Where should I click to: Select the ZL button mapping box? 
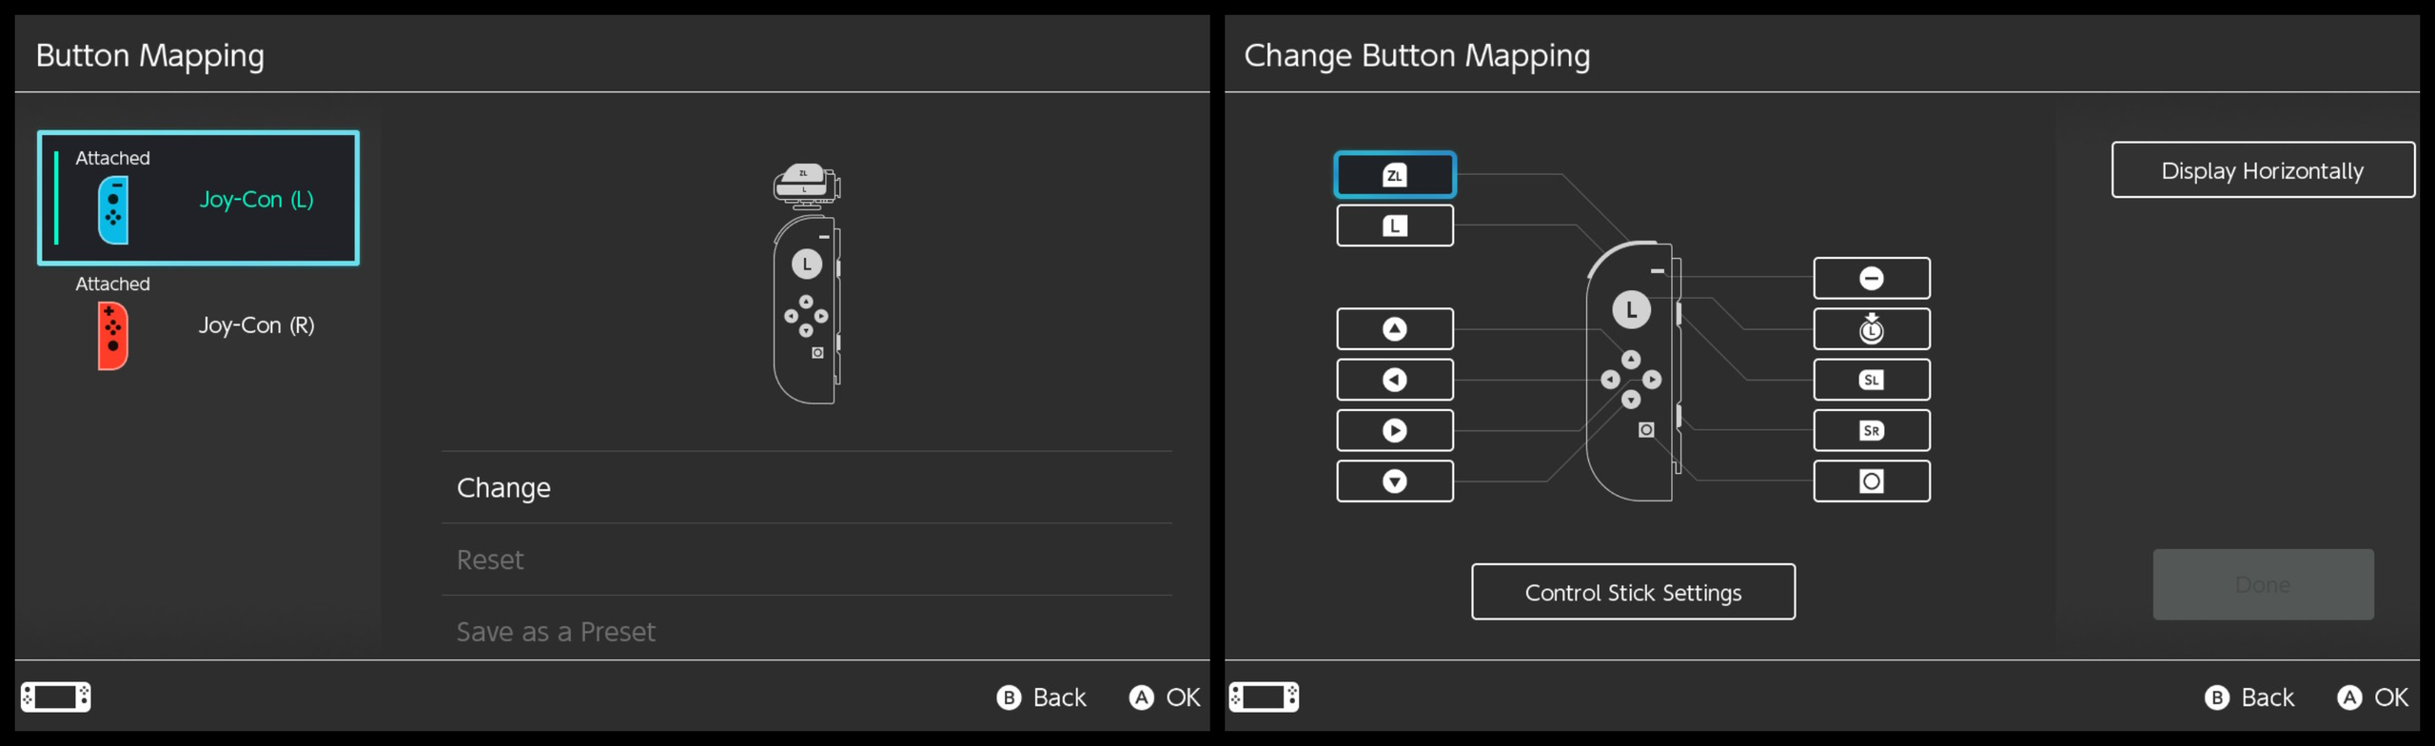(x=1394, y=175)
